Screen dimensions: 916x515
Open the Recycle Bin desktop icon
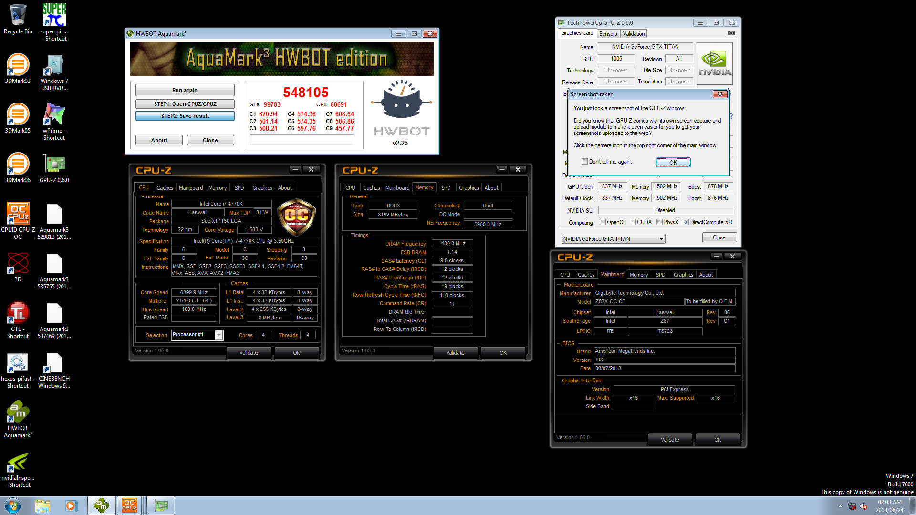(x=18, y=19)
